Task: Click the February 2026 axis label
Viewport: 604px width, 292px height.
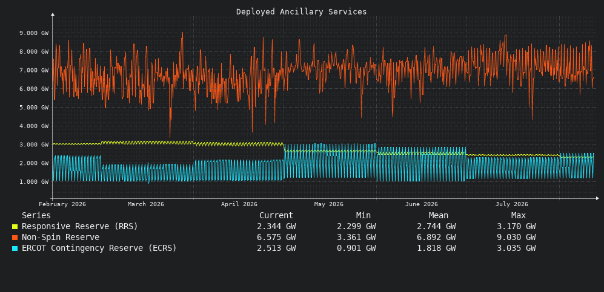Action: (62, 204)
